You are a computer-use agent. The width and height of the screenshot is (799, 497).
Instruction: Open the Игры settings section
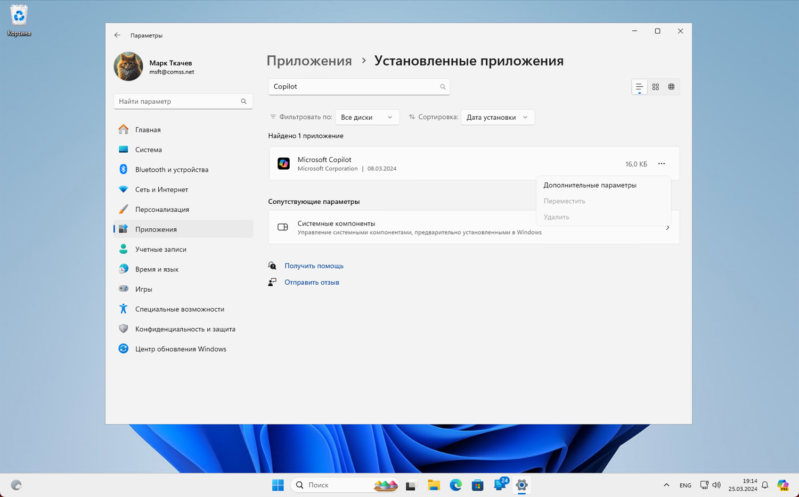coord(183,289)
